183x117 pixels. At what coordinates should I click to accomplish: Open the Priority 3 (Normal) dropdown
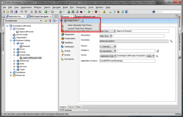click(x=108, y=46)
